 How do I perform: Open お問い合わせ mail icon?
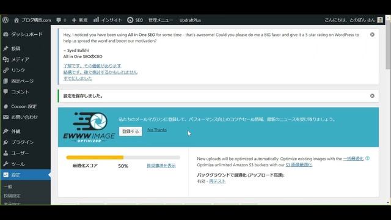click(5, 117)
